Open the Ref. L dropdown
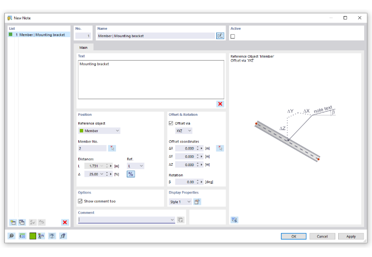This screenshot has width=372, height=257. 136,166
